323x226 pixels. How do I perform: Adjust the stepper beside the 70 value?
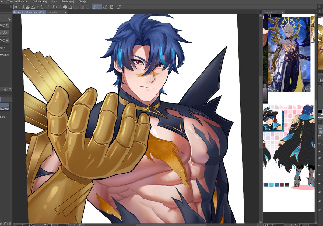point(3,40)
